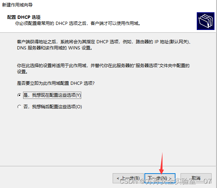Choose label 是，我想现在配置这些选项(Y)
The height and width of the screenshot is (188, 217).
coord(52,95)
